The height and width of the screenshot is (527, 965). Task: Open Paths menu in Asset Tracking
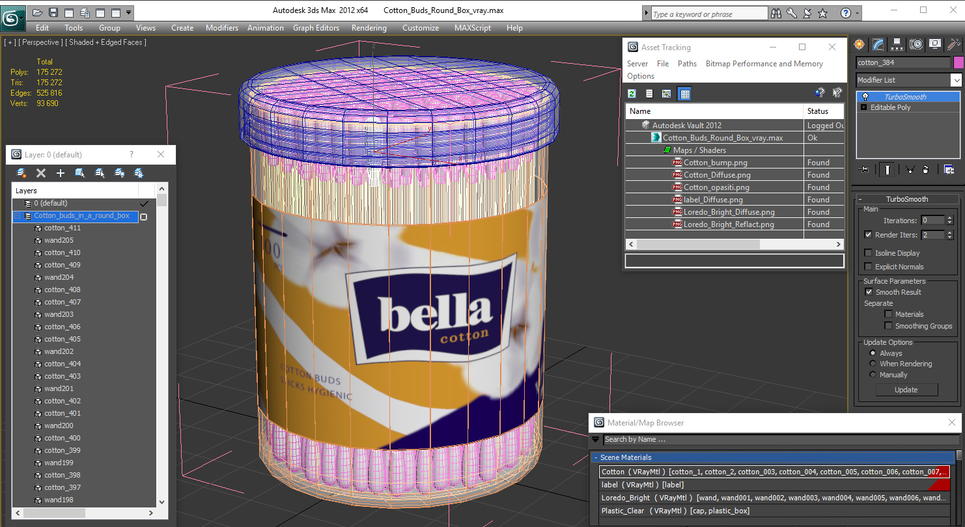point(687,64)
